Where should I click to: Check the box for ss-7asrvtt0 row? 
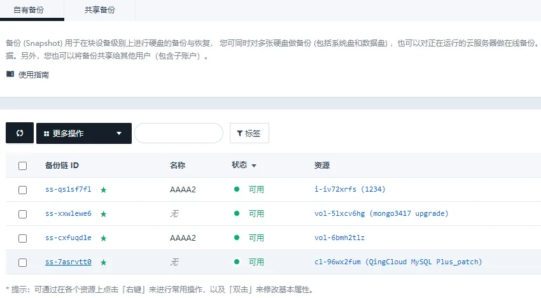[22, 262]
